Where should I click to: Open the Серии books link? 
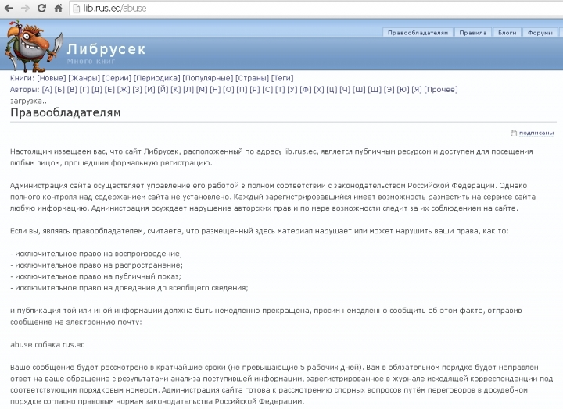(117, 78)
